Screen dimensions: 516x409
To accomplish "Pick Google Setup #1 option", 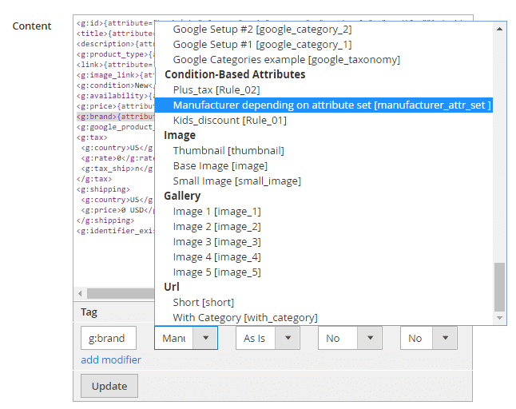I will pos(262,45).
